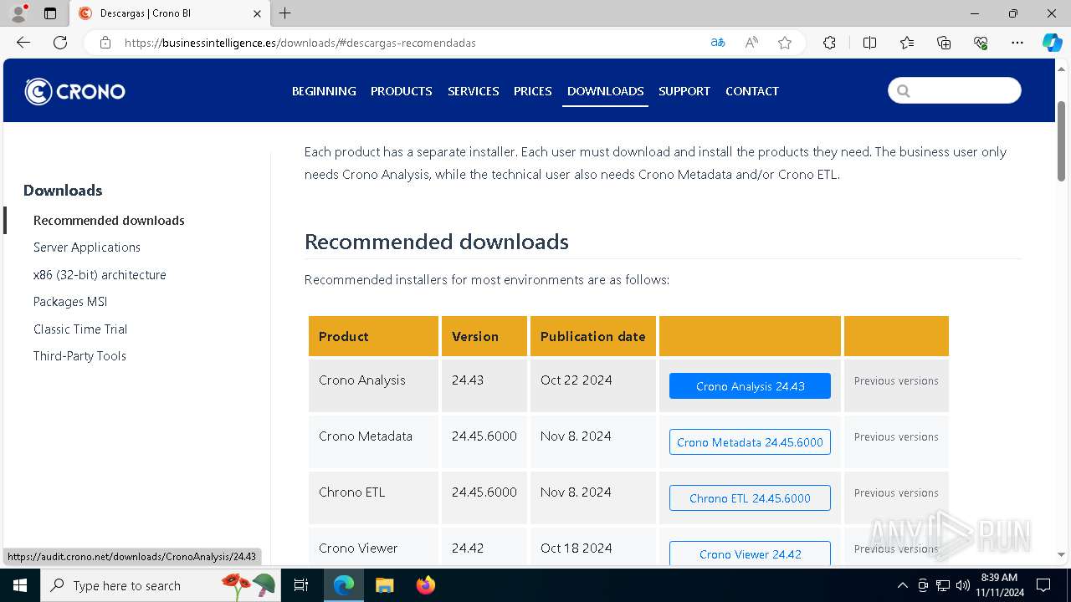1071x602 pixels.
Task: Toggle split screen icon
Action: tap(869, 43)
